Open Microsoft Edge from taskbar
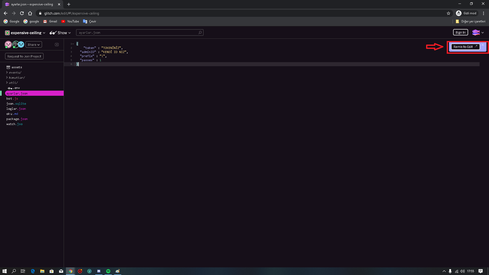 pos(33,271)
